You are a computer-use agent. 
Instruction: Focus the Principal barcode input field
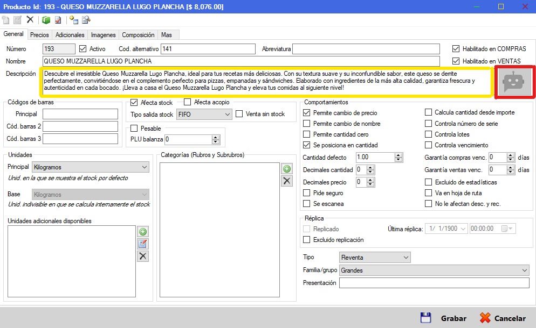point(80,114)
